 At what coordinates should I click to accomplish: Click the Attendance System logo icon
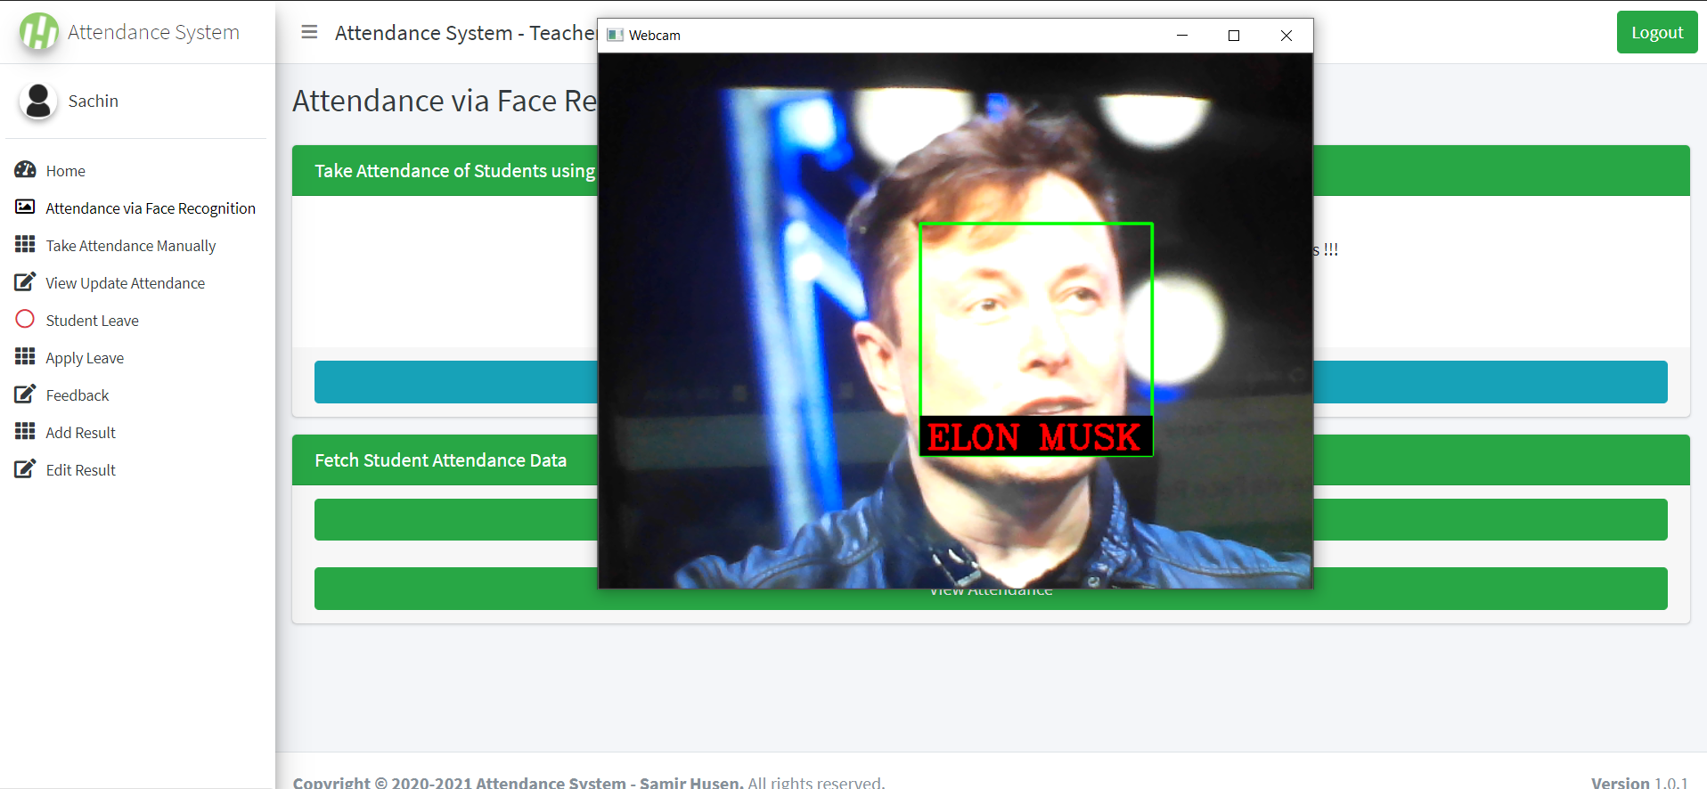click(x=39, y=31)
